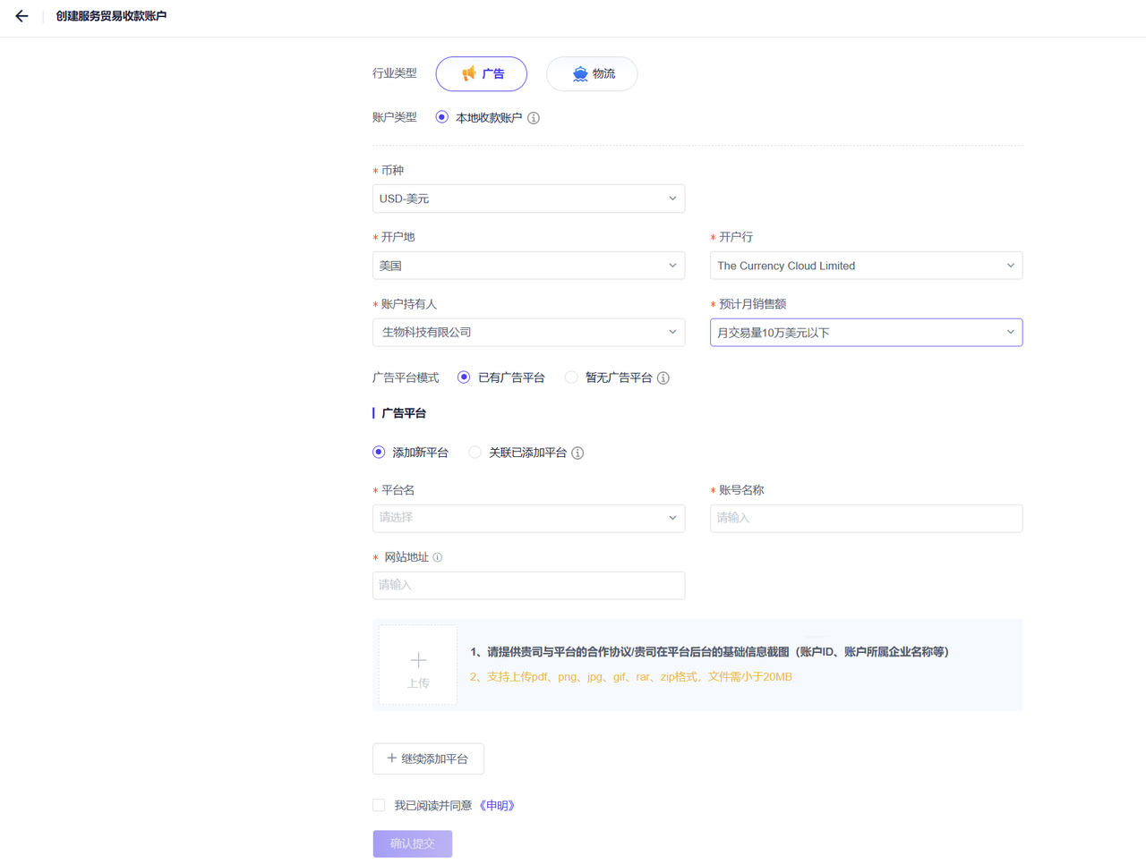Image resolution: width=1146 pixels, height=864 pixels.
Task: Select 本地收款账户 radio button
Action: pyautogui.click(x=442, y=117)
